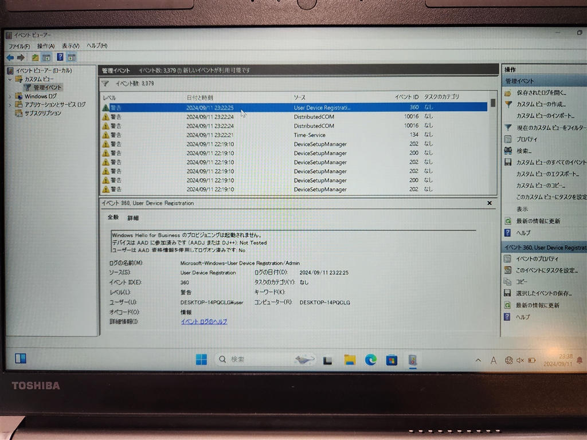The image size is (587, 440).
Task: Select the サブスクリプション tree item
Action: tap(42, 113)
